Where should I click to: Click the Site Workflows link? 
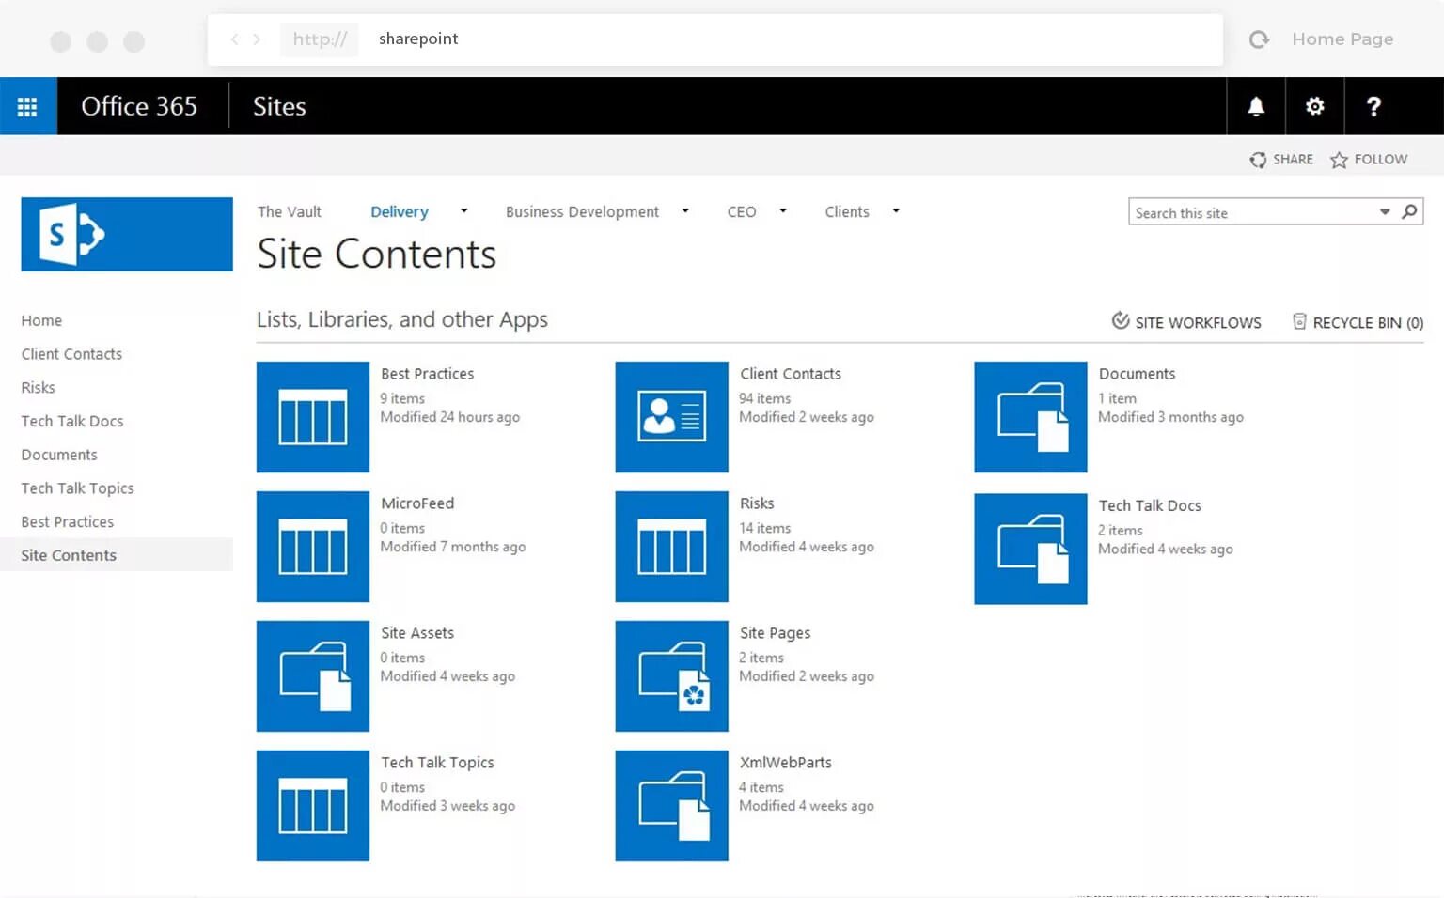tap(1186, 322)
